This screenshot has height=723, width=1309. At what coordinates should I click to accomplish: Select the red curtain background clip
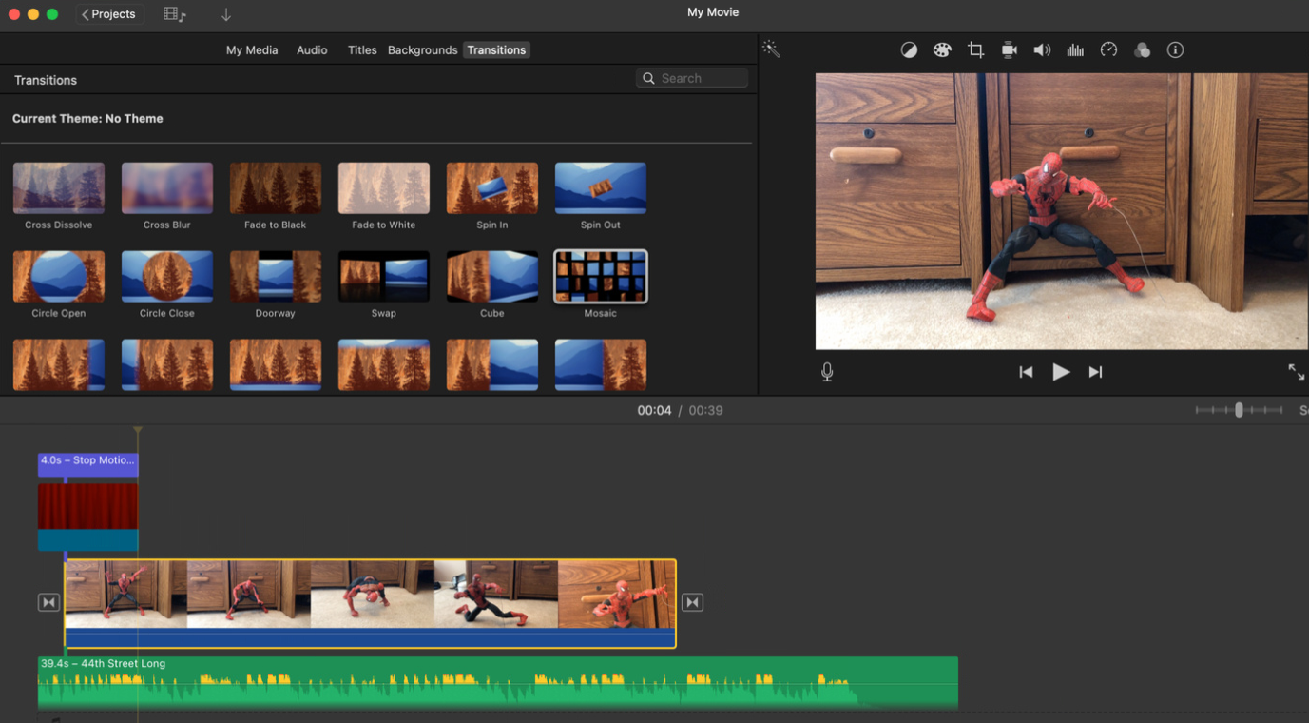[x=87, y=517]
